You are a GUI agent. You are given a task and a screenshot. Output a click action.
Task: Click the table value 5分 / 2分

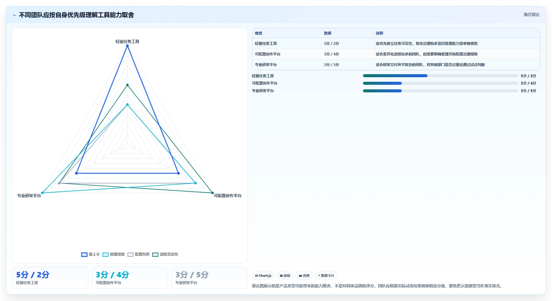tap(331, 44)
